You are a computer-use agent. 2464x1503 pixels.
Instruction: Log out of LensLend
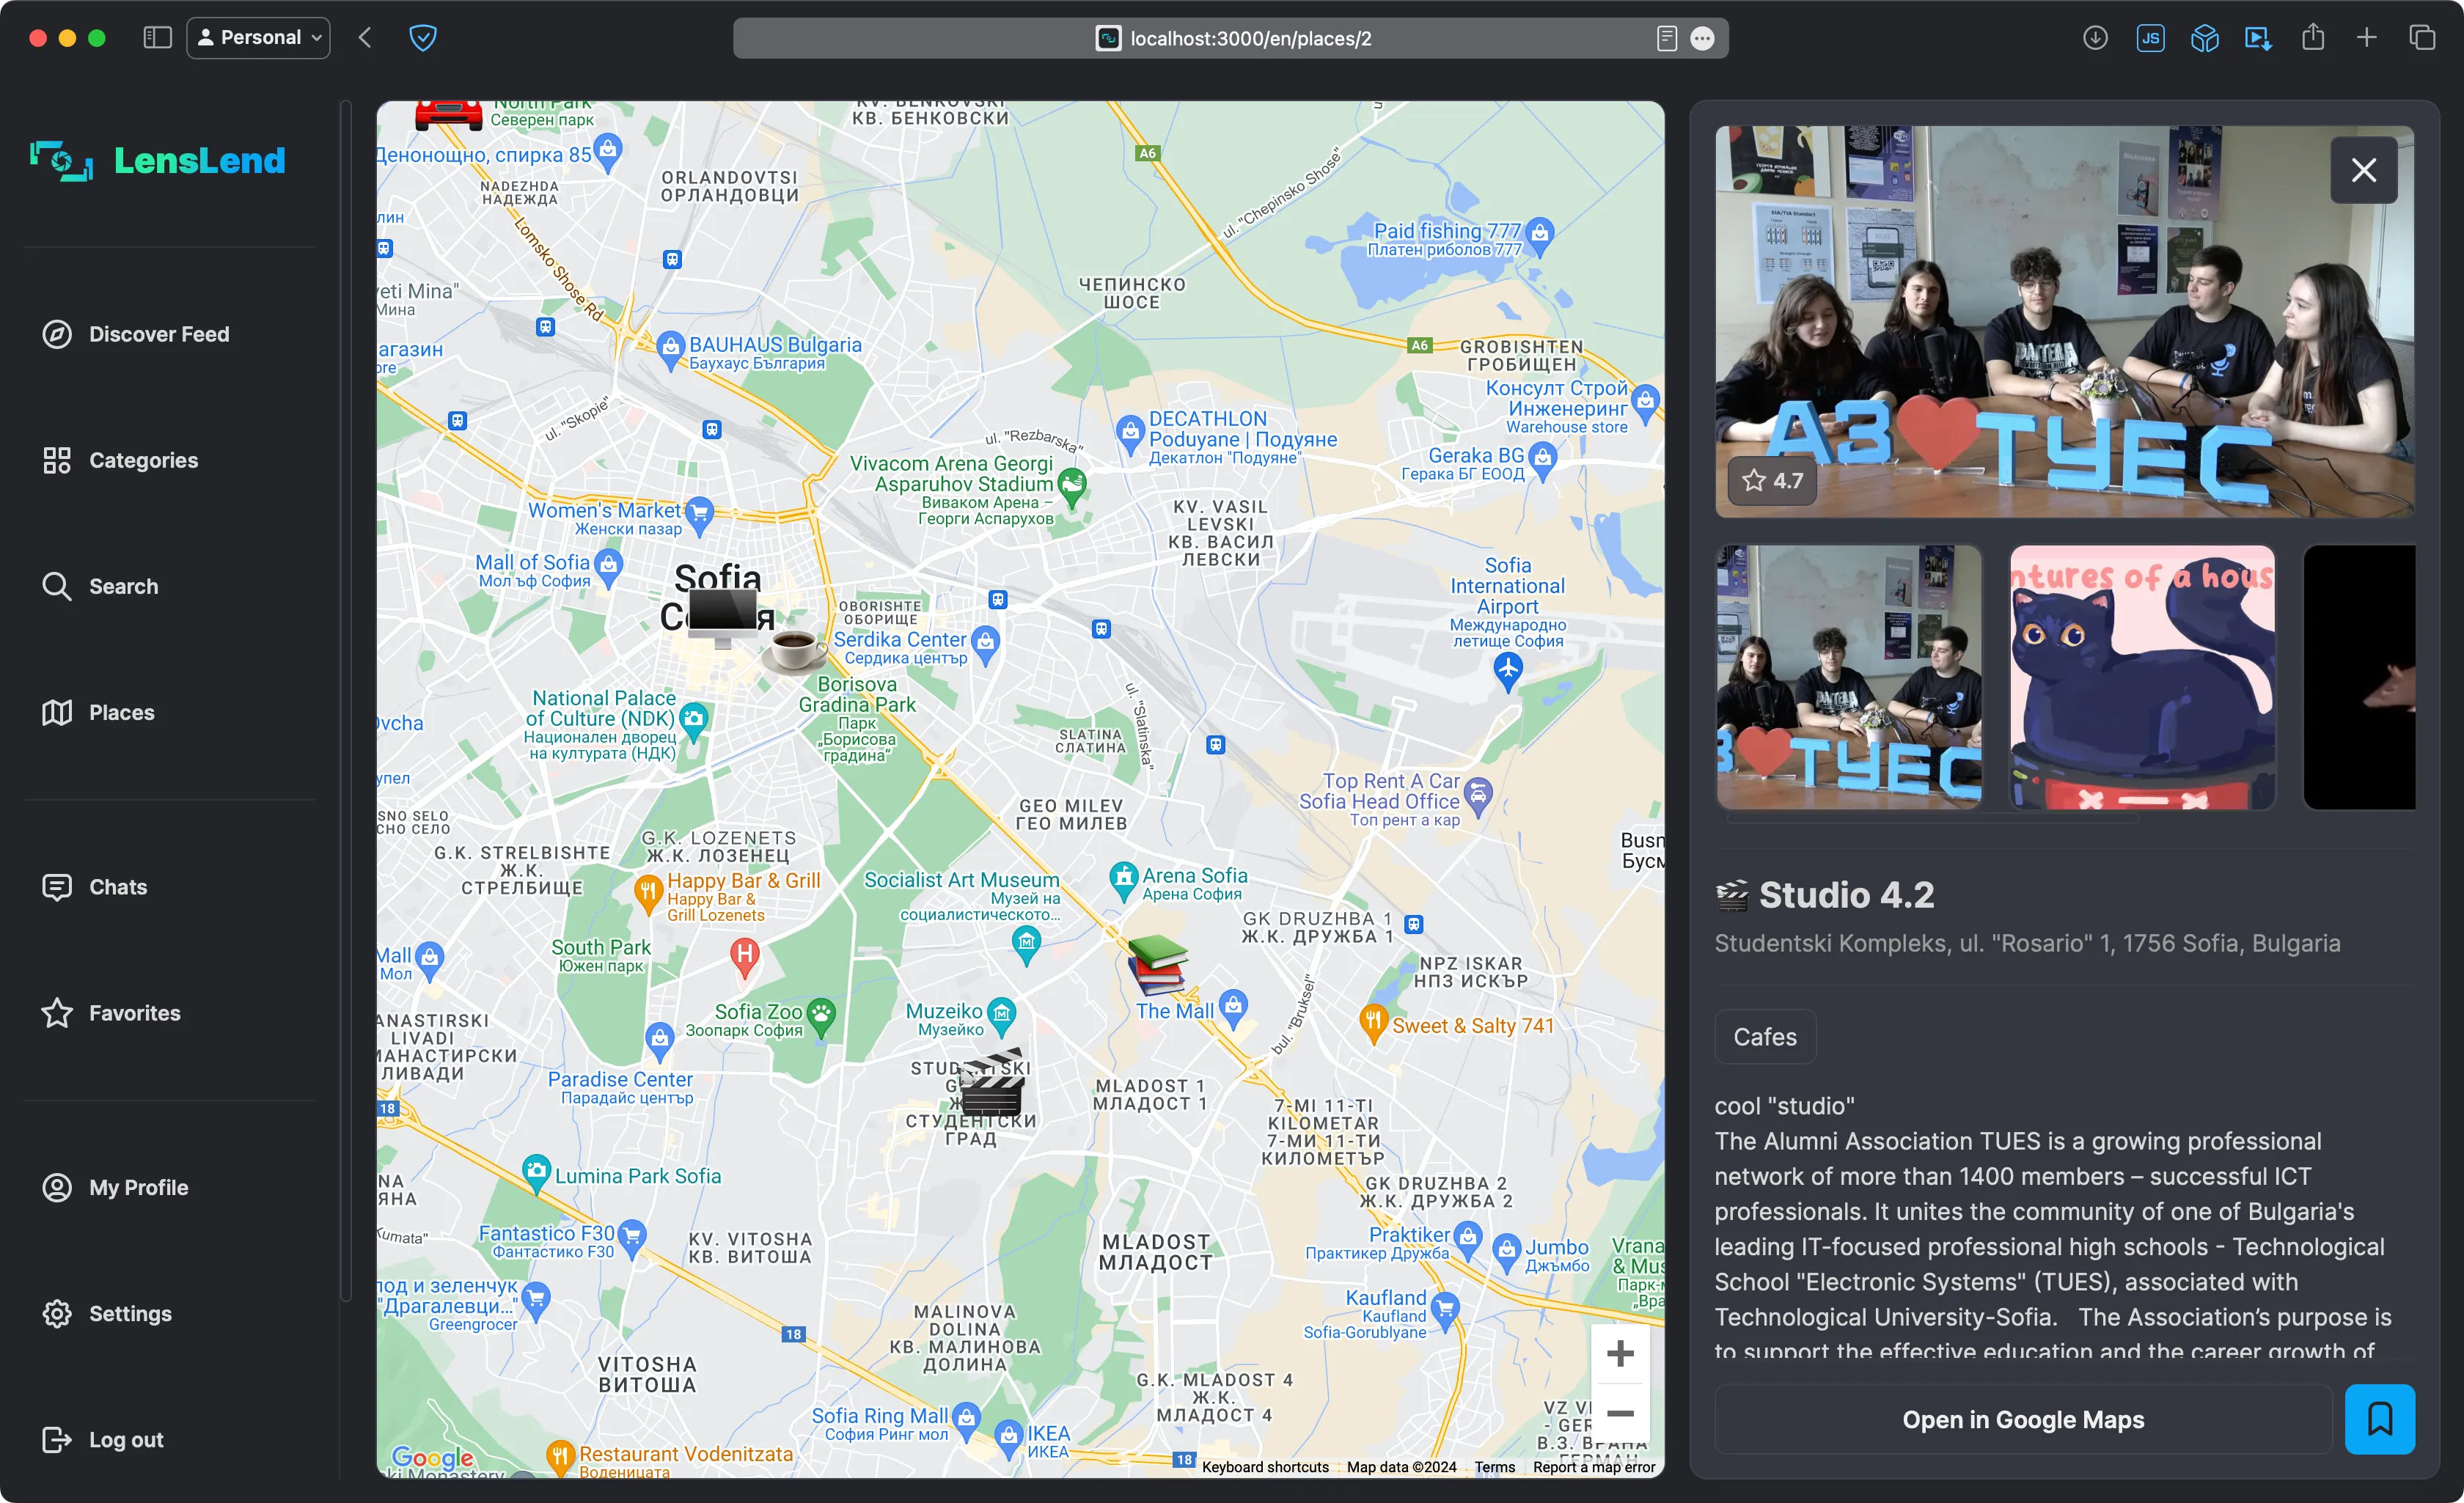point(102,1439)
